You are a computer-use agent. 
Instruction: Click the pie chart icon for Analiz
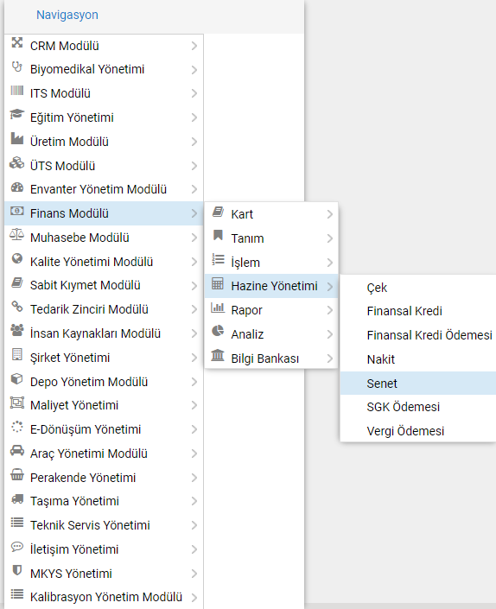(218, 331)
